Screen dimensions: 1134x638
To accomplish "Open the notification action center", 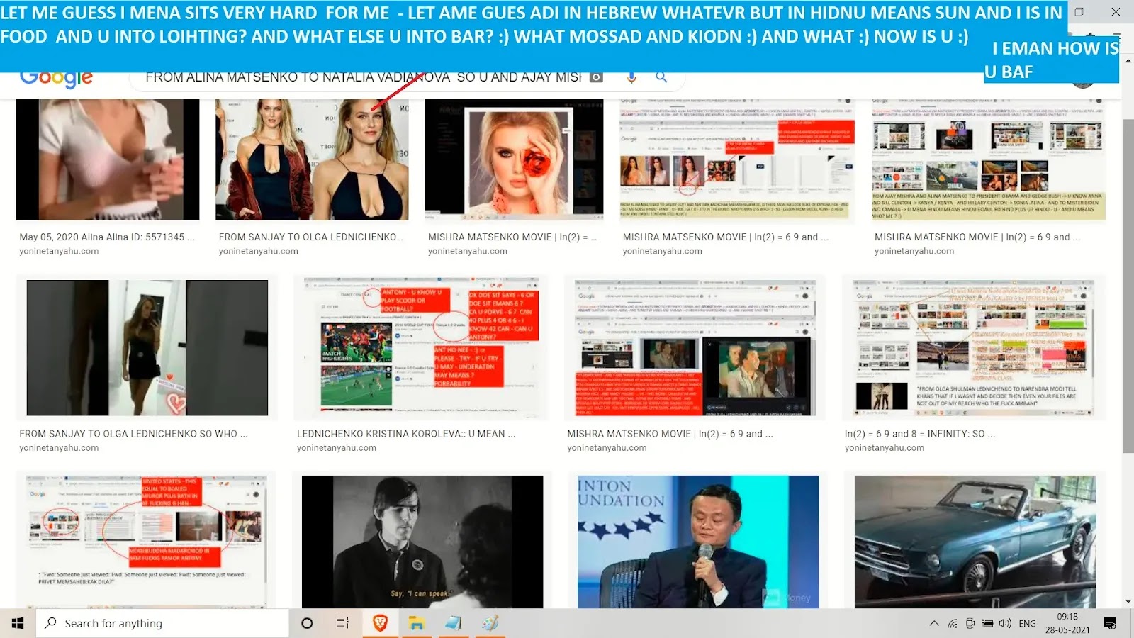I will point(1110,624).
